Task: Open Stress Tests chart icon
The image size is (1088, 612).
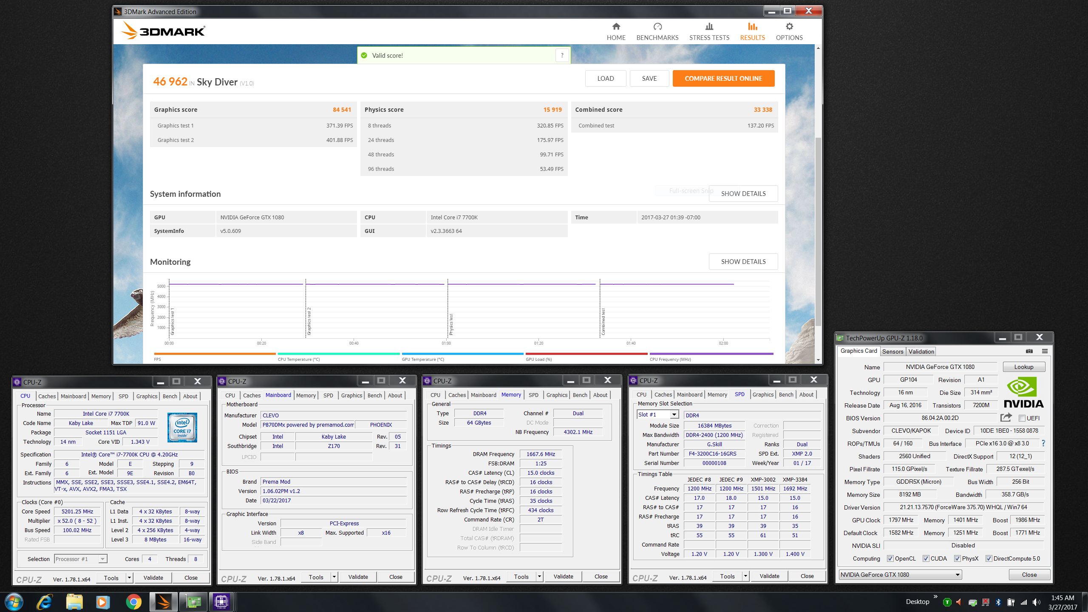Action: pos(709,27)
